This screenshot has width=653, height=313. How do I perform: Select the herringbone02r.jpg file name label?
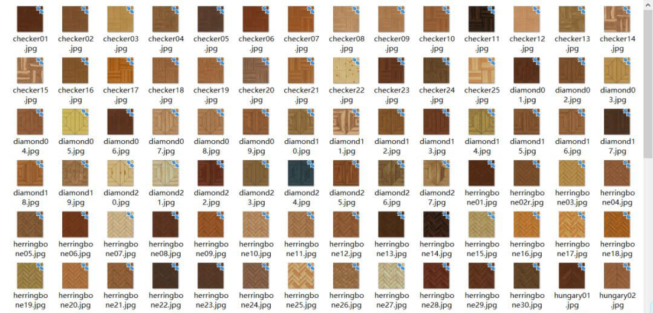coord(526,198)
